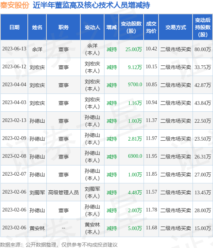Click the 1.16万 share change value

135,103
